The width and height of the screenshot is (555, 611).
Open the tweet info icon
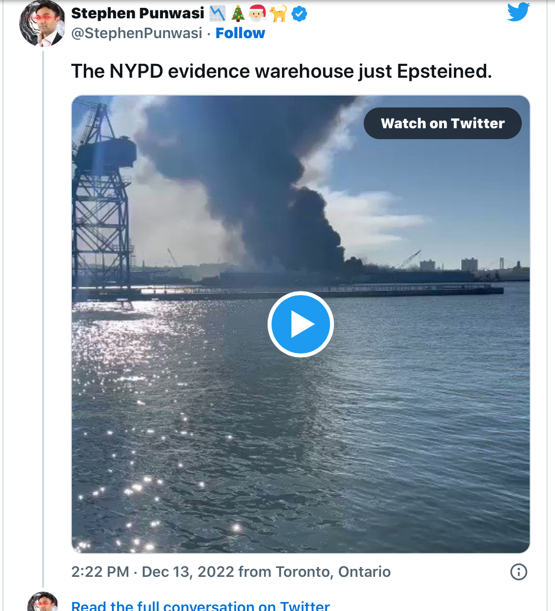coord(518,572)
